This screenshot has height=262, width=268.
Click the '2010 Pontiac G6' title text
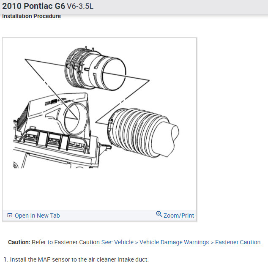tap(33, 6)
